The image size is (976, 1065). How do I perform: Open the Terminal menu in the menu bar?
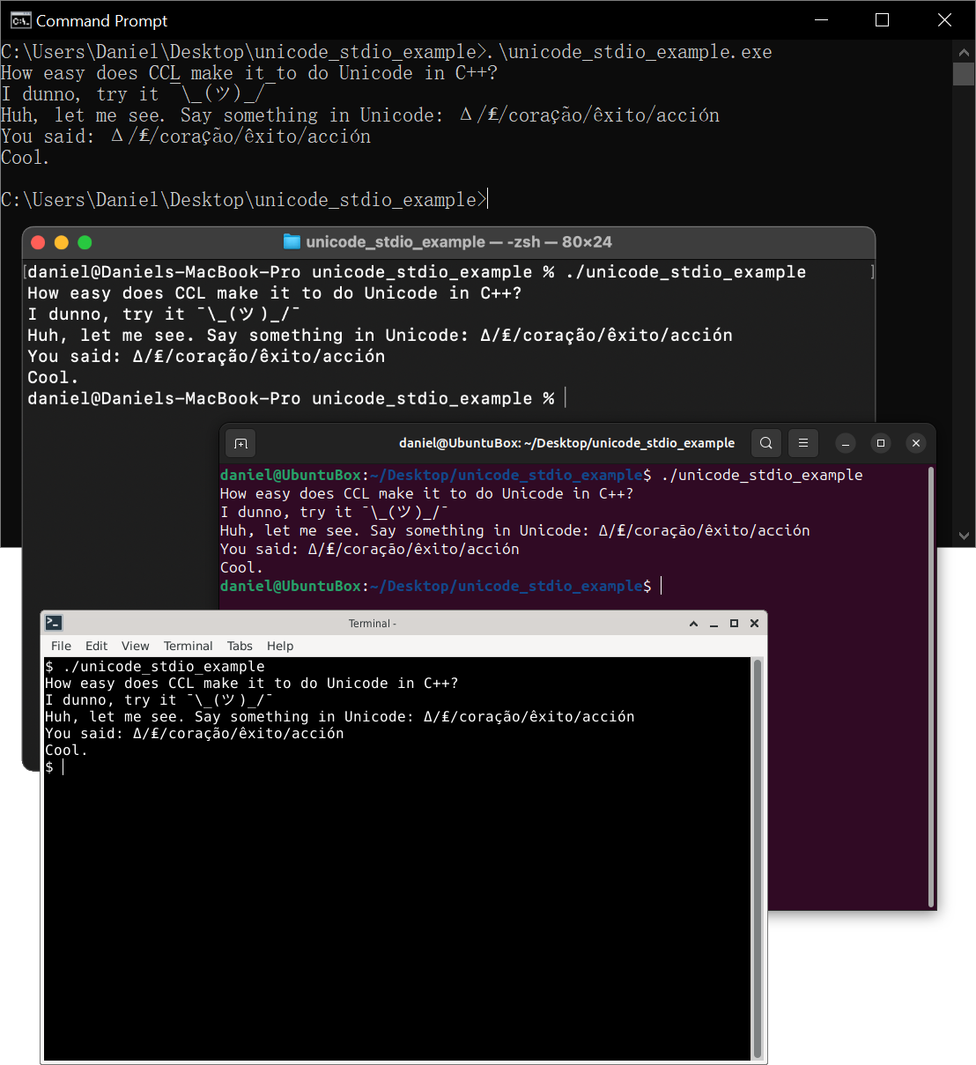pos(188,645)
